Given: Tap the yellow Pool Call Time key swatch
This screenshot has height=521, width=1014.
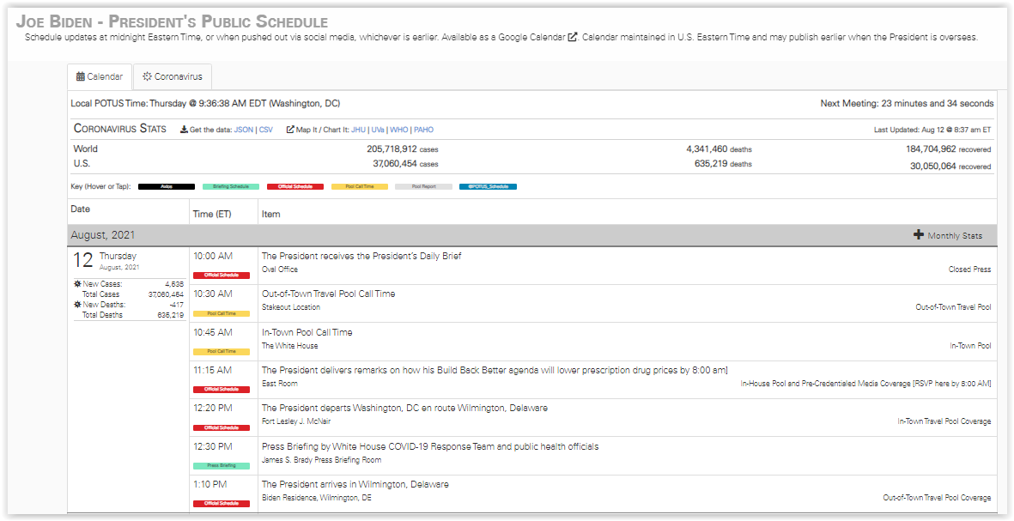Looking at the screenshot, I should tap(360, 187).
